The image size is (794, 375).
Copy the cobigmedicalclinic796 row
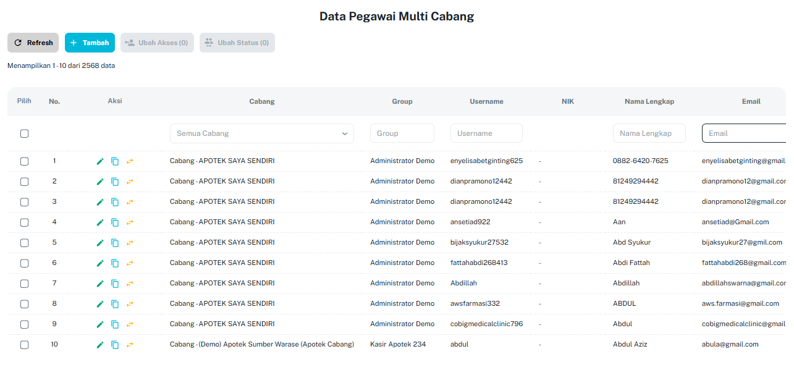115,324
